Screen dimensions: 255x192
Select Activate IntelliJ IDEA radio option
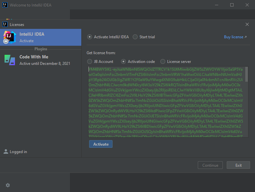(x=90, y=37)
